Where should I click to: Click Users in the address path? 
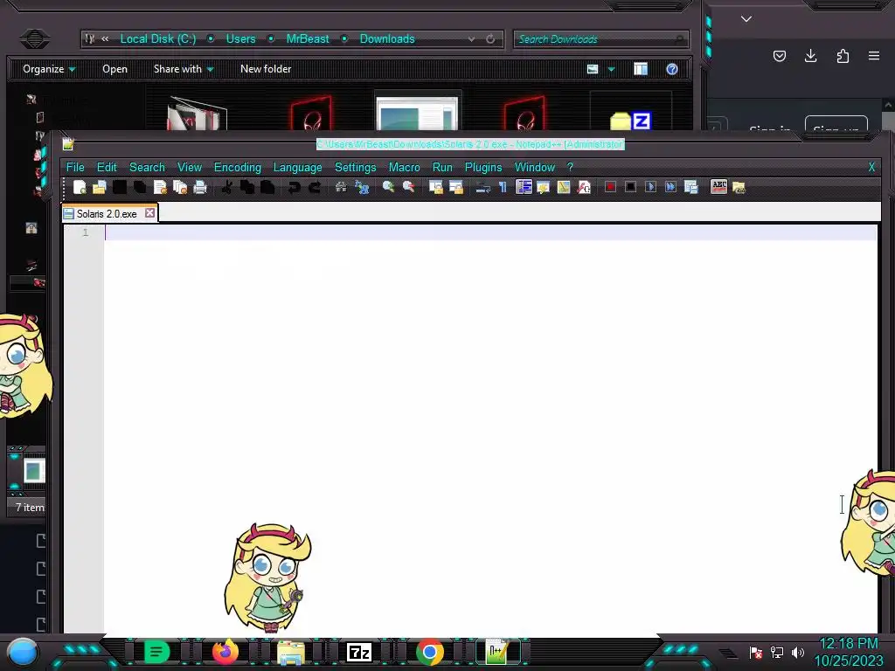[241, 38]
